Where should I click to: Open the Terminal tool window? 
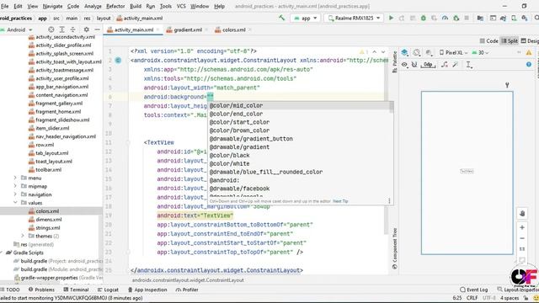click(76, 290)
